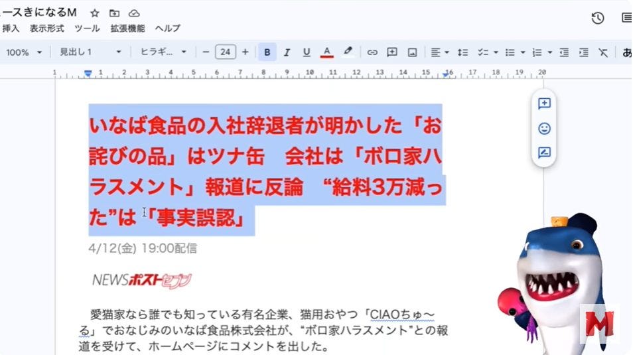Open the ヘルプ menu
Viewport: 633px width, 355px height.
[x=167, y=29]
